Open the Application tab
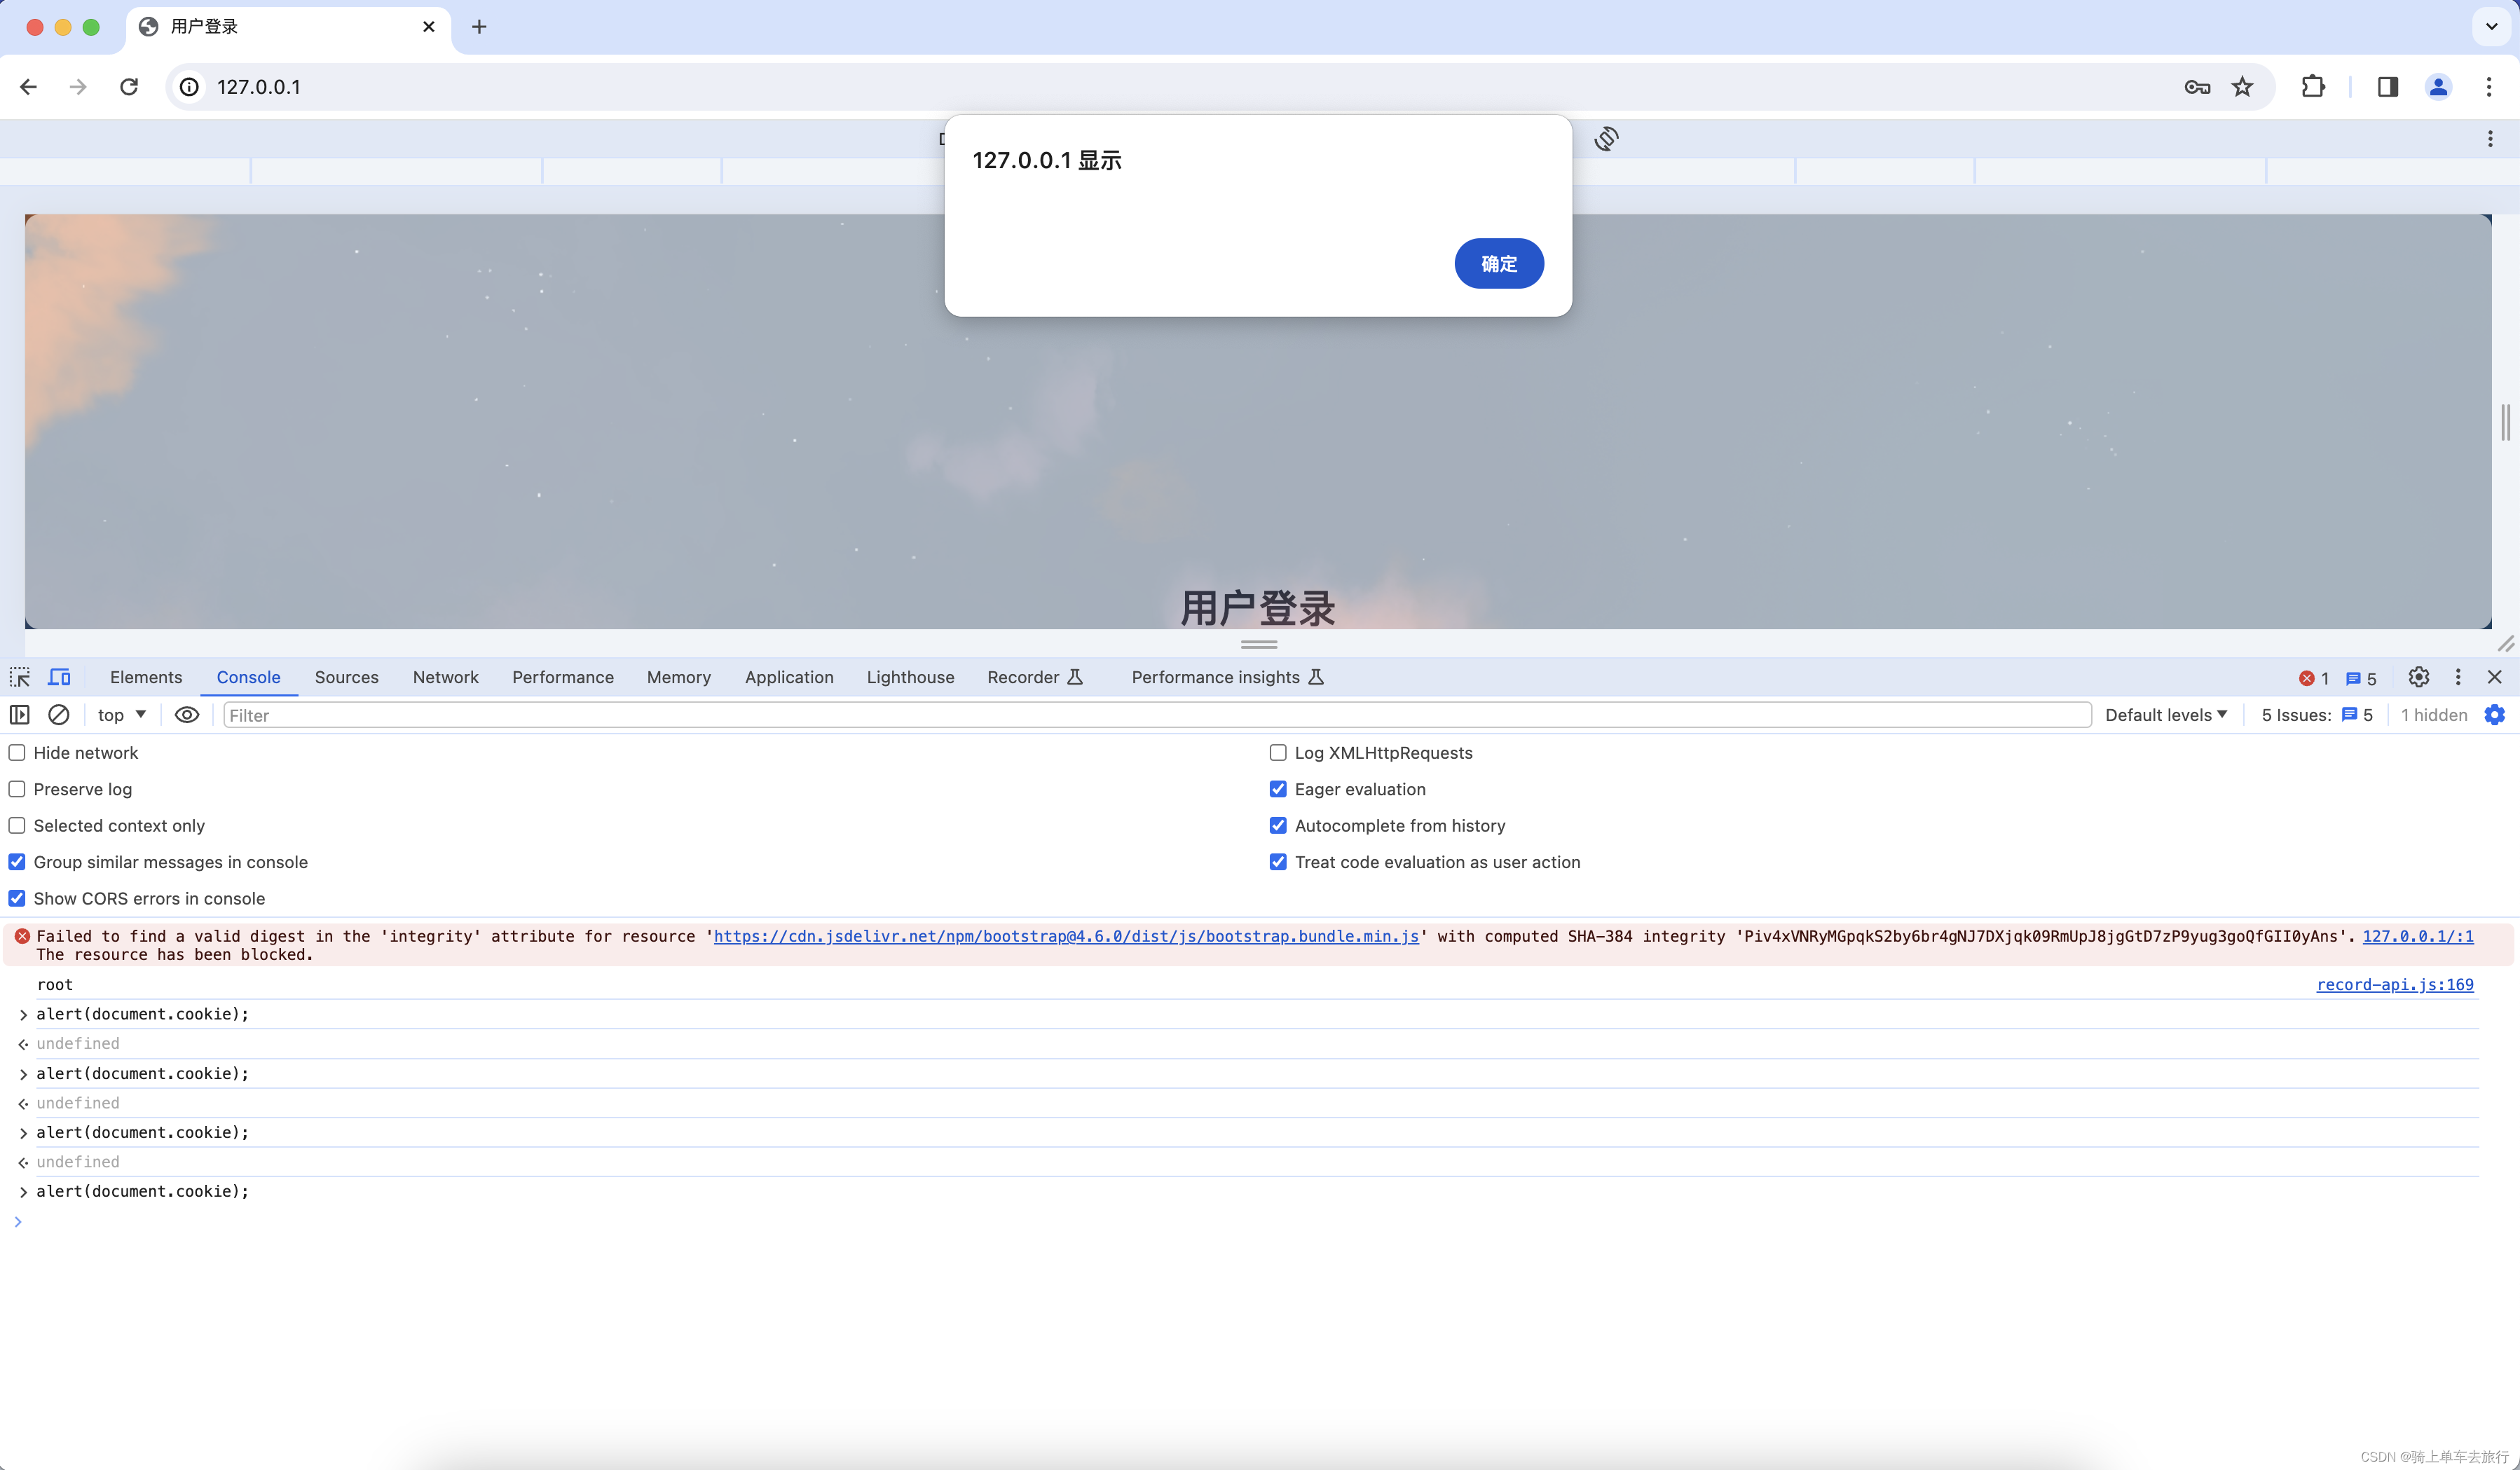2520x1470 pixels. pyautogui.click(x=788, y=677)
